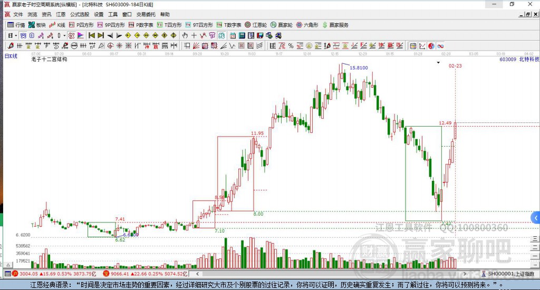The height and width of the screenshot is (290, 540).
Task: Open the 资讯 menu
Action: pyautogui.click(x=46, y=14)
